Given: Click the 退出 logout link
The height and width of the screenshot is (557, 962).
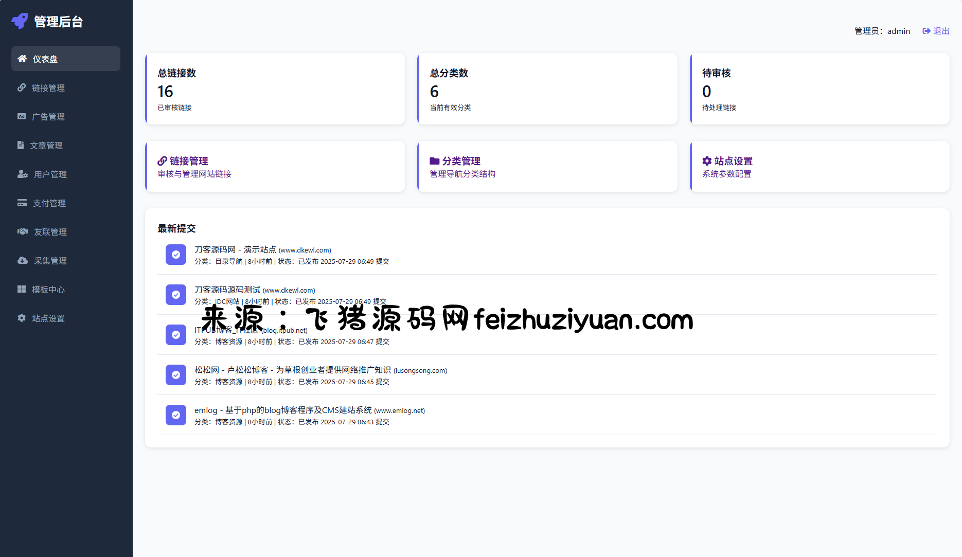Looking at the screenshot, I should tap(936, 31).
